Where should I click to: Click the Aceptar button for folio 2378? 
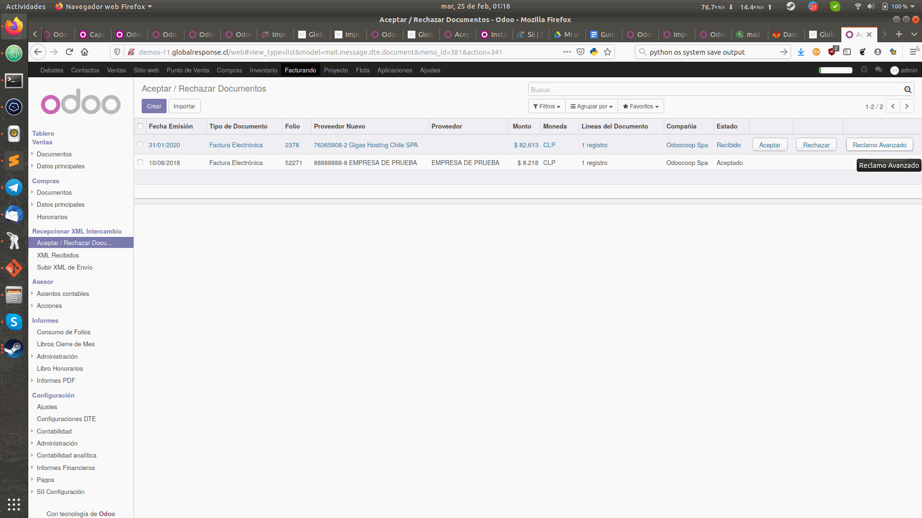pyautogui.click(x=769, y=145)
